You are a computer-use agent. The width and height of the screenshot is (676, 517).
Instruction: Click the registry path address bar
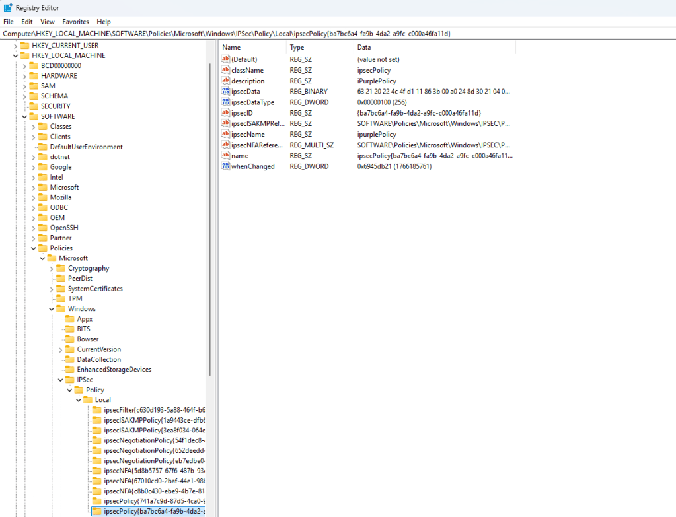pyautogui.click(x=330, y=33)
